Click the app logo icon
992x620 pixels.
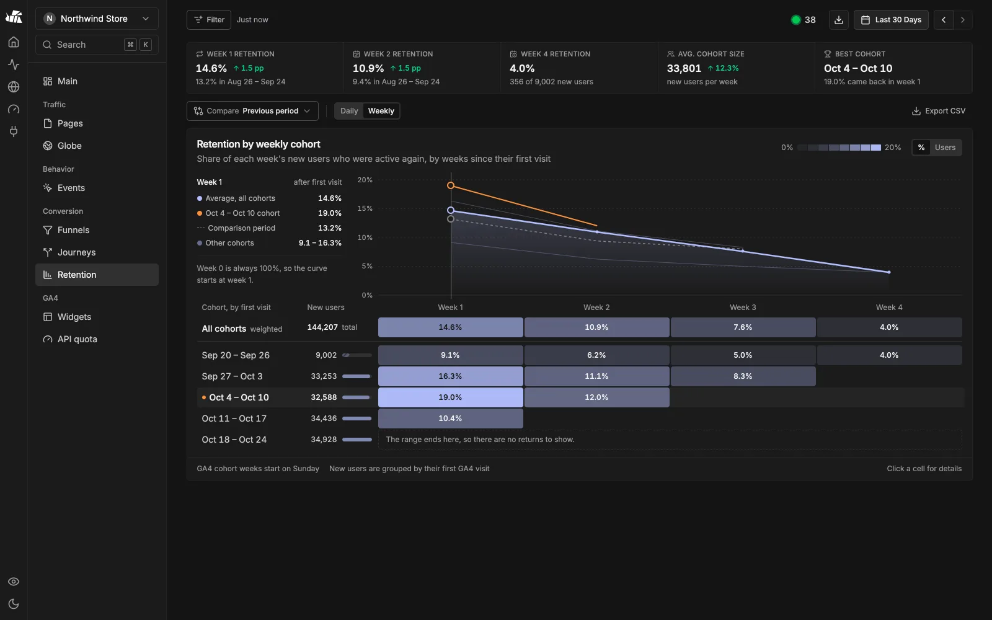click(x=14, y=17)
